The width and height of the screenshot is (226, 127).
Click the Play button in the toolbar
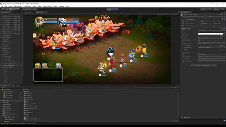109,10
